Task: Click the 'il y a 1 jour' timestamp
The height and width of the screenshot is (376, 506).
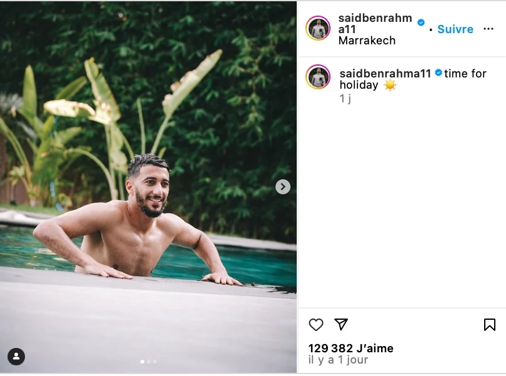Action: coord(338,360)
